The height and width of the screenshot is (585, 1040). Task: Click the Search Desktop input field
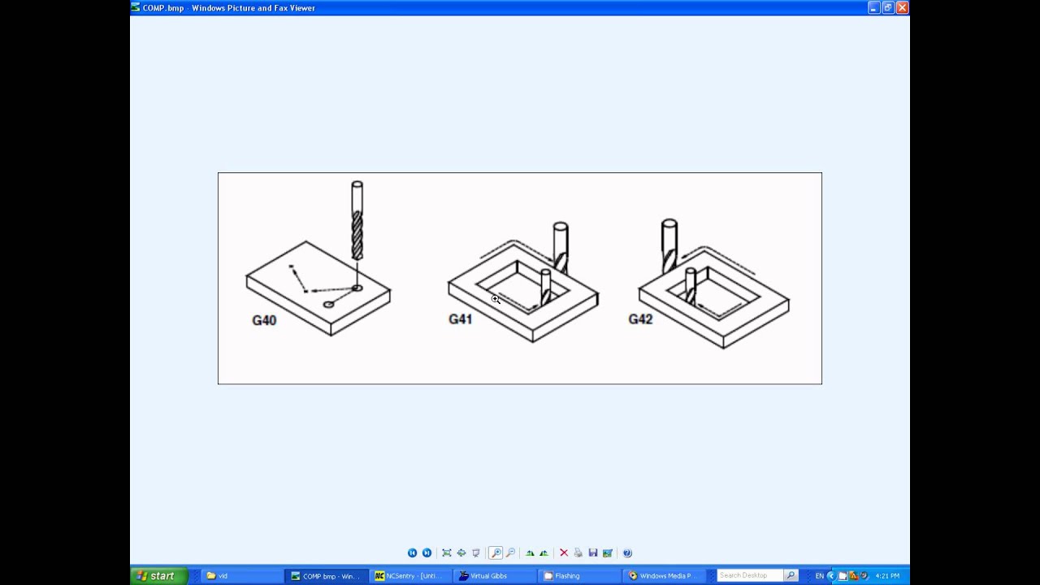749,576
